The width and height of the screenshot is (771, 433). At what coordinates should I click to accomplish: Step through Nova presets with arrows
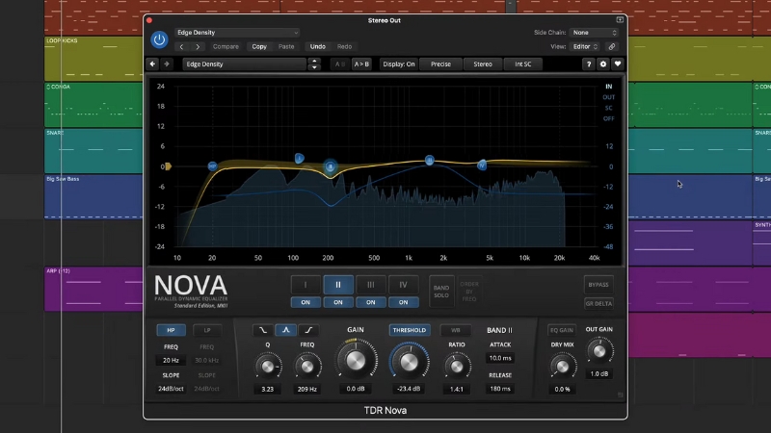click(314, 64)
